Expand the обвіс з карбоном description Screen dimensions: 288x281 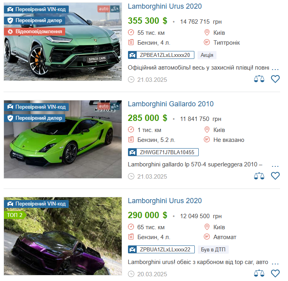[275, 264]
